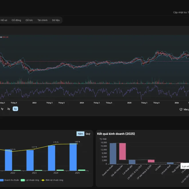
Task: Click the 2022 blue revenue bar
Action: click(x=8, y=160)
